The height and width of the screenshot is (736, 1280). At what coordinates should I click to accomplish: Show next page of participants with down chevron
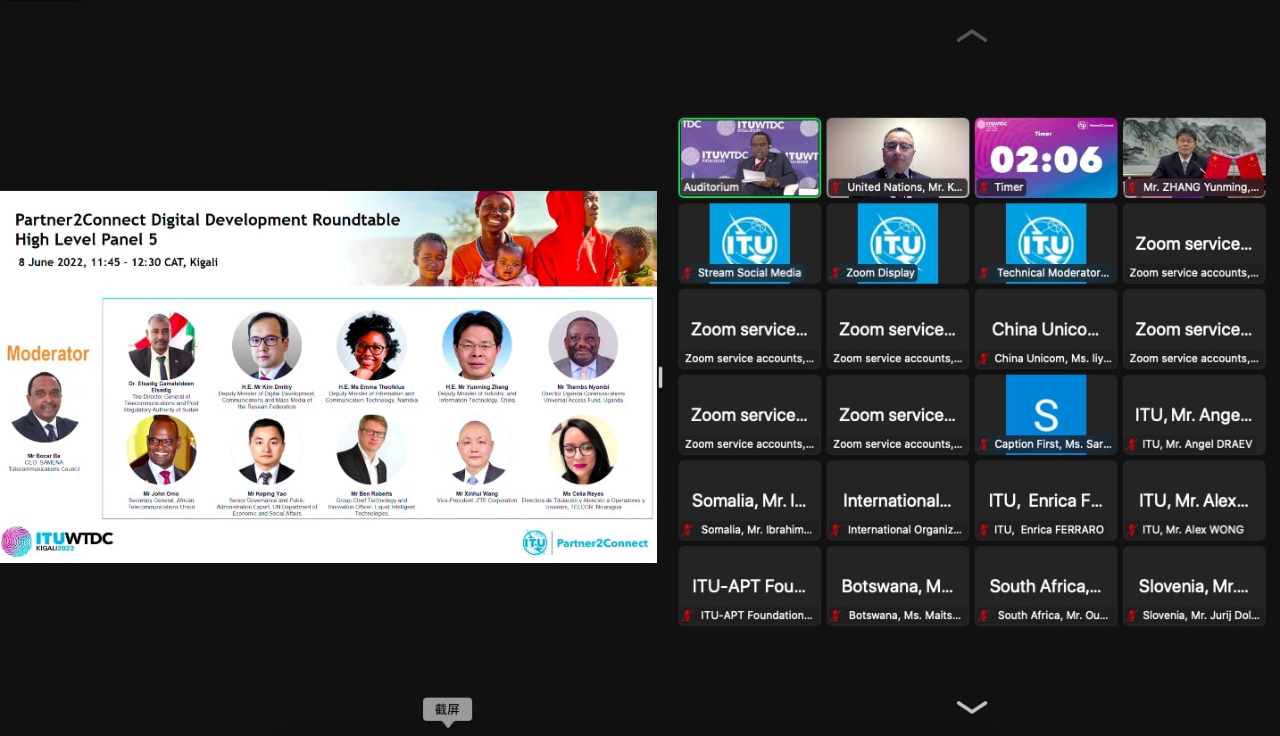coord(971,707)
